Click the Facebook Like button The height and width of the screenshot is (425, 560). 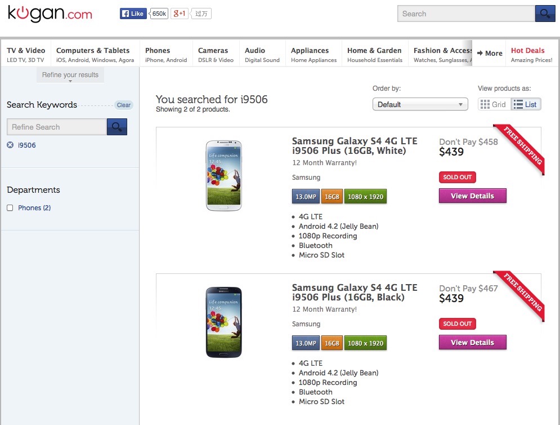click(133, 14)
